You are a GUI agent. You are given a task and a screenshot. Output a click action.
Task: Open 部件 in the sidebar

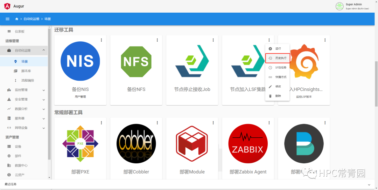point(24,156)
